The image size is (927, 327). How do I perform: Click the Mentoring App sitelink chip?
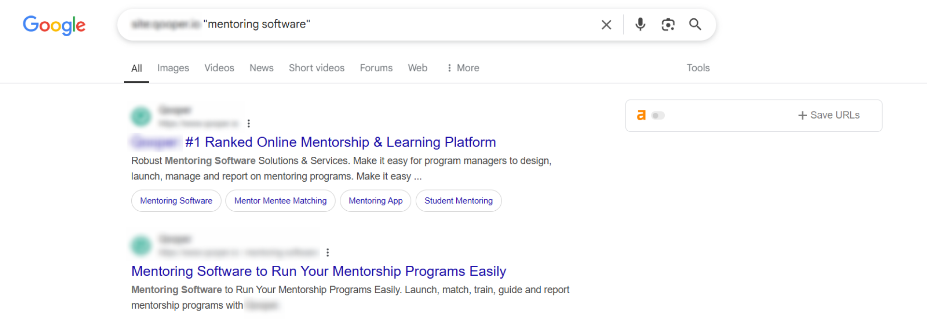(376, 201)
